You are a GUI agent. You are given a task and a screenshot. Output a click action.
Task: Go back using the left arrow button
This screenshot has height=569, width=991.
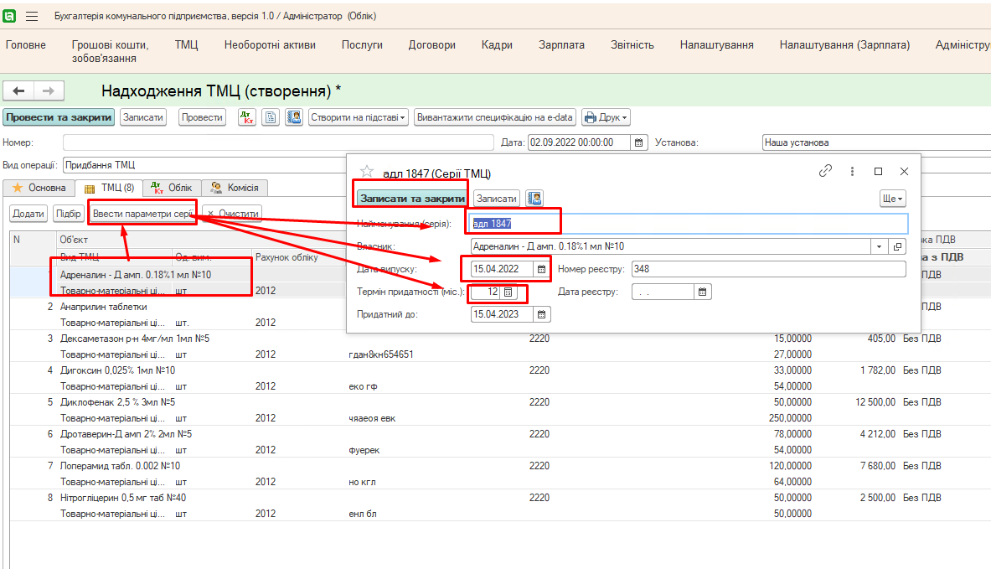(x=18, y=91)
